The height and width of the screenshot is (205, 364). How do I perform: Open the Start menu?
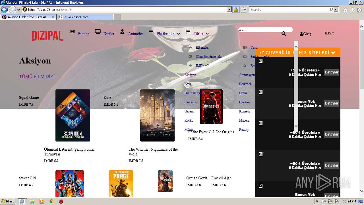(x=8, y=201)
